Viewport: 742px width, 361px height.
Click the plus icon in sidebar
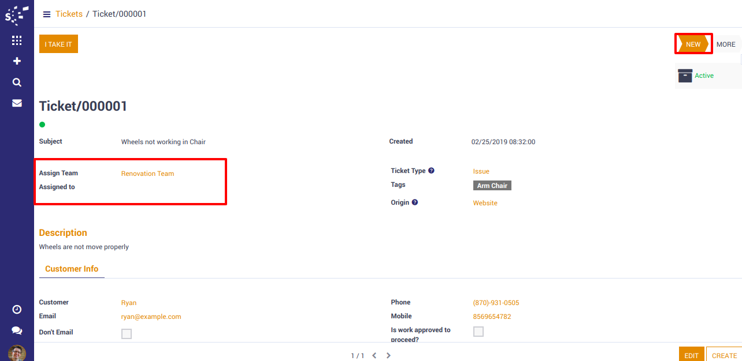17,61
